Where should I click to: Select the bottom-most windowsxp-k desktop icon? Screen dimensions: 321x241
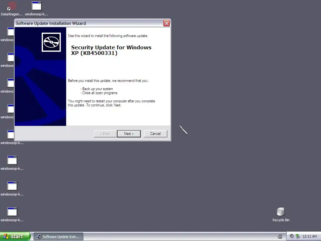pos(12,214)
